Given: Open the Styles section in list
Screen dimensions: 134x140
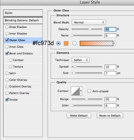Looking at the screenshot, I should tap(23, 13).
